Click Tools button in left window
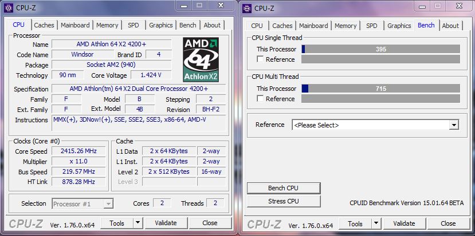475x236 pixels. tap(117, 223)
